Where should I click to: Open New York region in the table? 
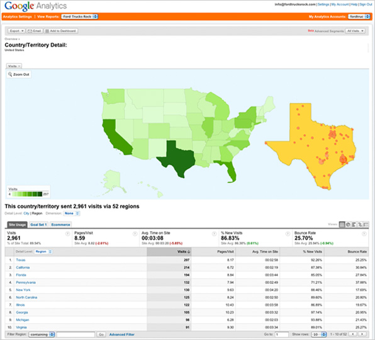23,290
